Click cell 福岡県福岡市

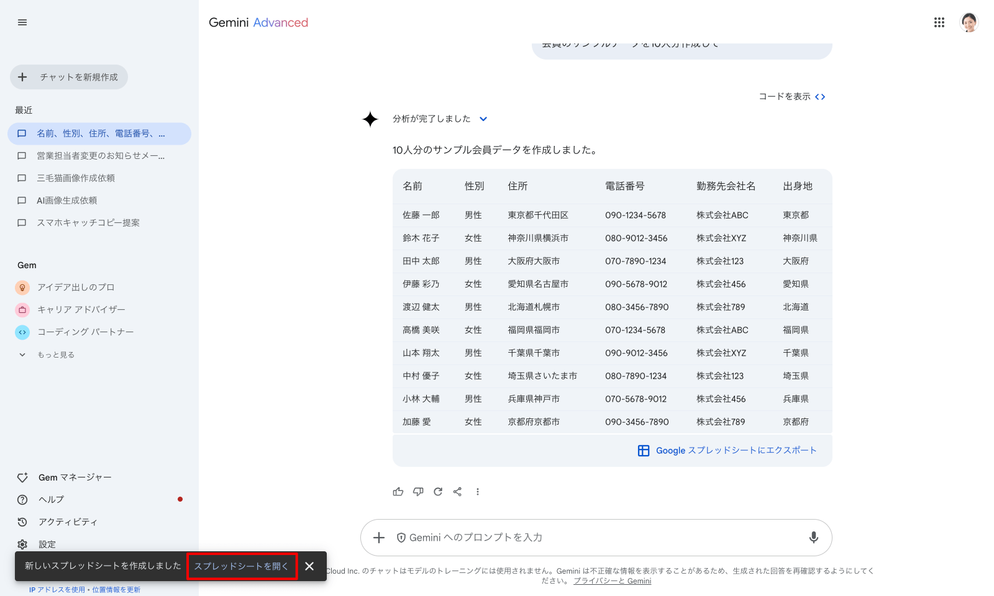tap(534, 330)
